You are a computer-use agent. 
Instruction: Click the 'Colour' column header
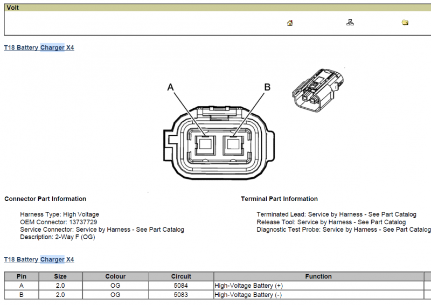click(115, 276)
